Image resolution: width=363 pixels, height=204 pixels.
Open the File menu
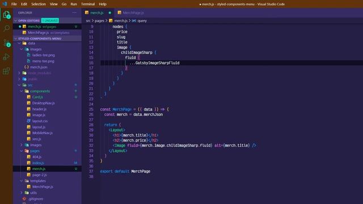pyautogui.click(x=14, y=4)
